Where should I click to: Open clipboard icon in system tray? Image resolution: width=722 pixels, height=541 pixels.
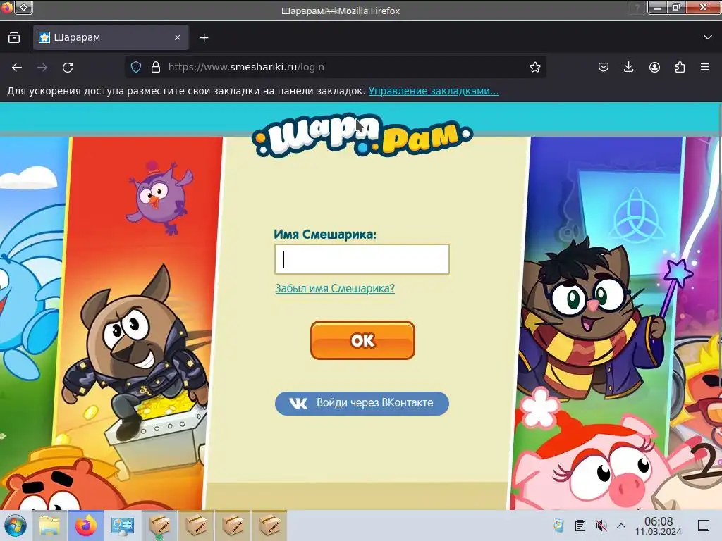point(580,526)
